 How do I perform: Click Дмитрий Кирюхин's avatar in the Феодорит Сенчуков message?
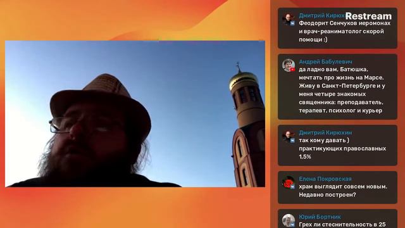click(x=289, y=20)
